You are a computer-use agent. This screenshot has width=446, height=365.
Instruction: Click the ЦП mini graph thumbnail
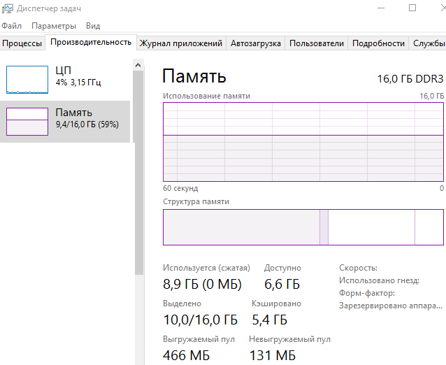coord(27,80)
